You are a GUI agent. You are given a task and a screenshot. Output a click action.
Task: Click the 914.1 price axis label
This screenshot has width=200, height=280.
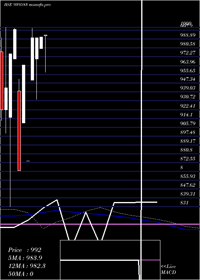(186, 115)
